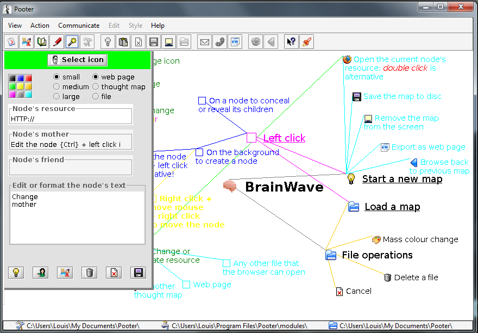Click the Node's resource HTTP:// field

71,119
